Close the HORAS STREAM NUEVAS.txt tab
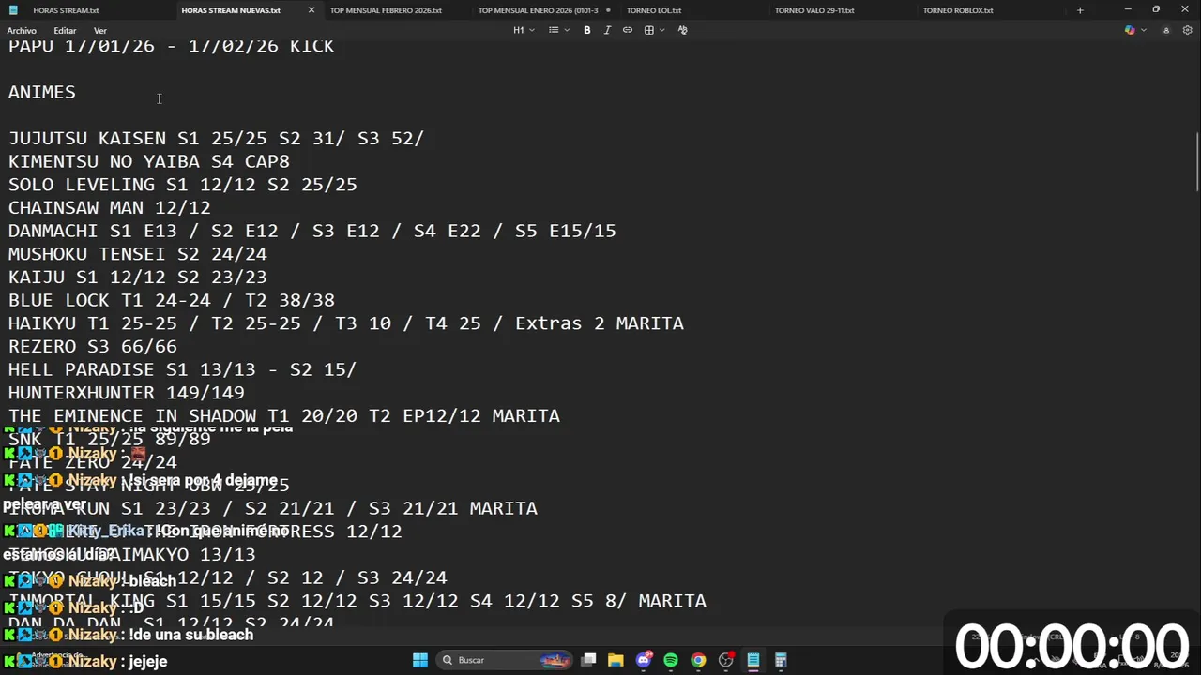 tap(312, 10)
